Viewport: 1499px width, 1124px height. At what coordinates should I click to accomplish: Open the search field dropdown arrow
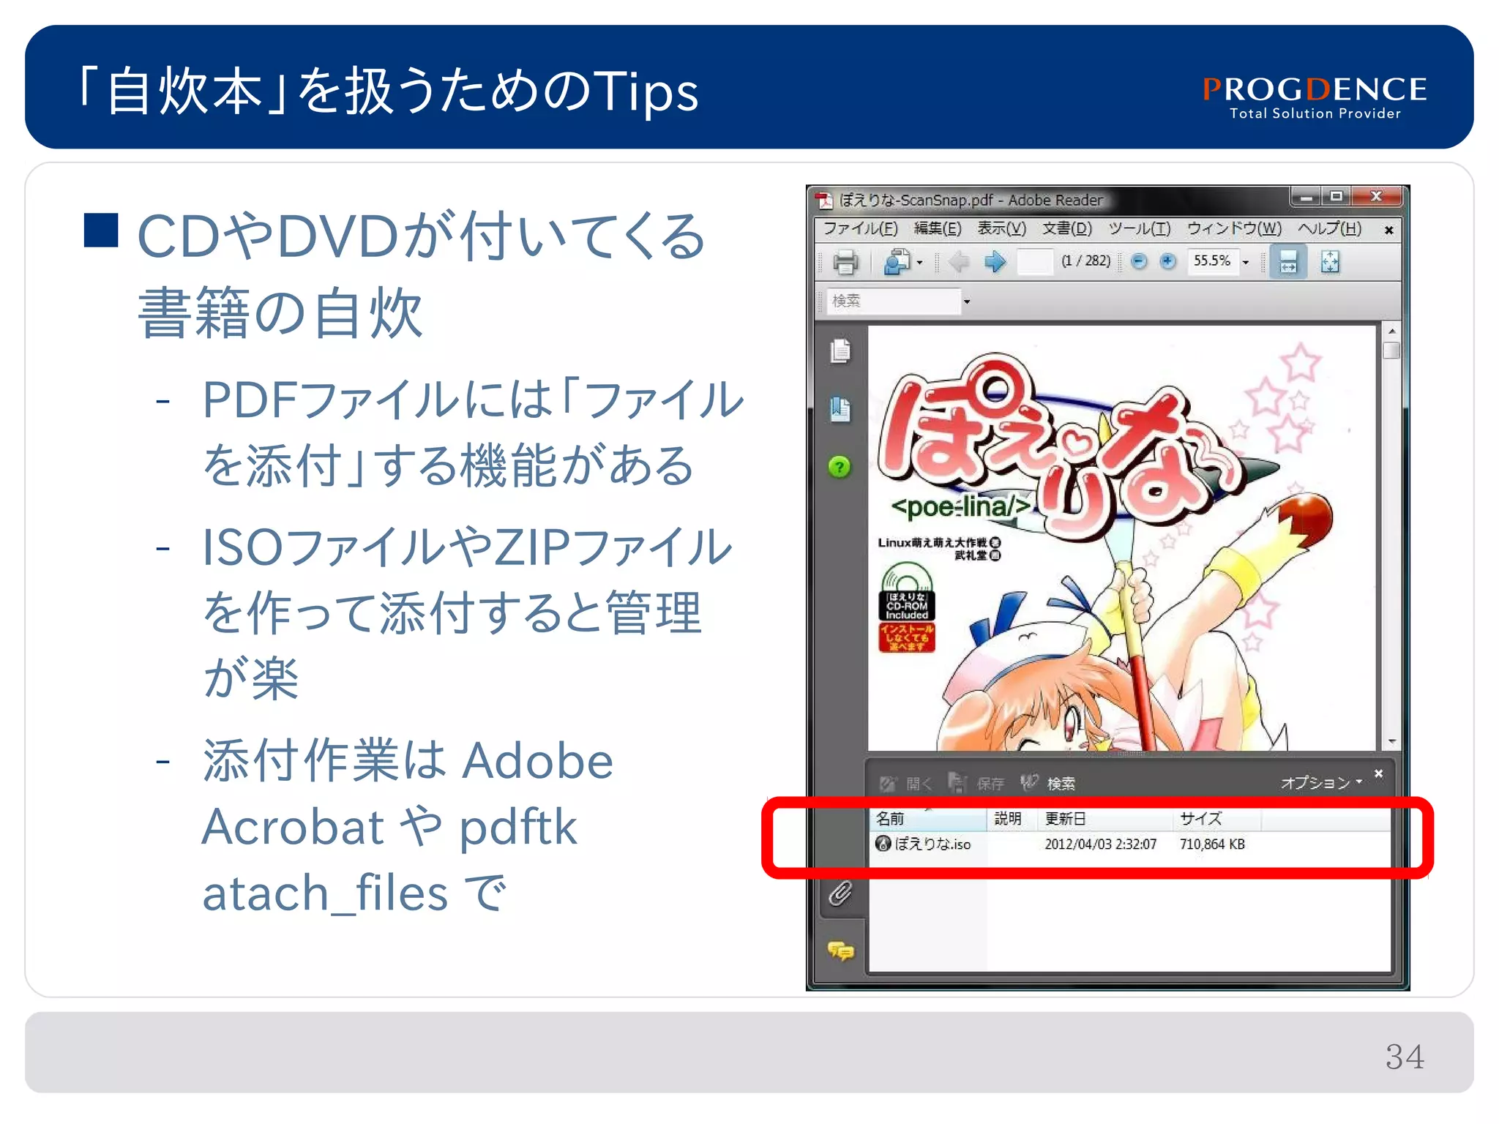pos(967,301)
